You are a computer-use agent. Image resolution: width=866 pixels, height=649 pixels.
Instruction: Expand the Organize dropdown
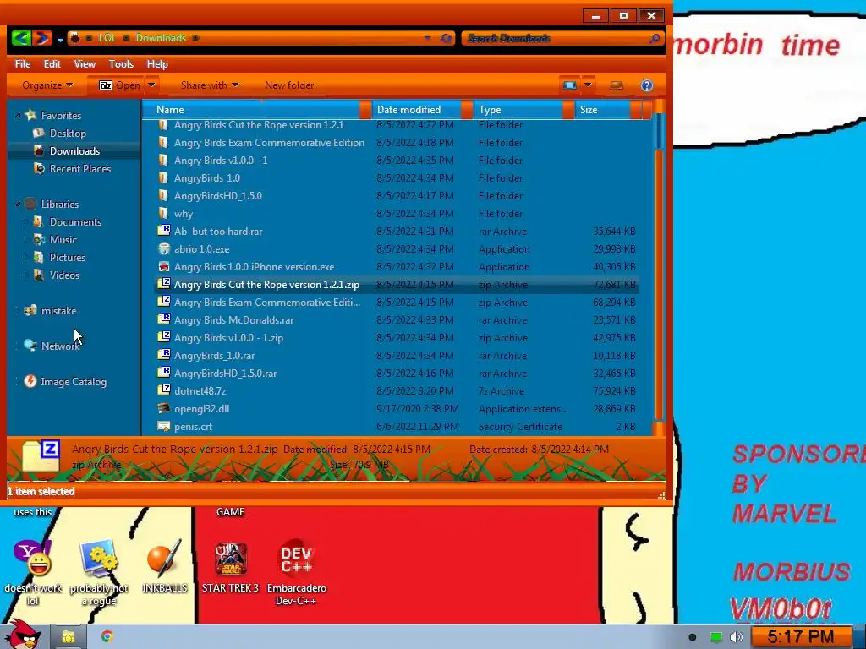coord(47,85)
